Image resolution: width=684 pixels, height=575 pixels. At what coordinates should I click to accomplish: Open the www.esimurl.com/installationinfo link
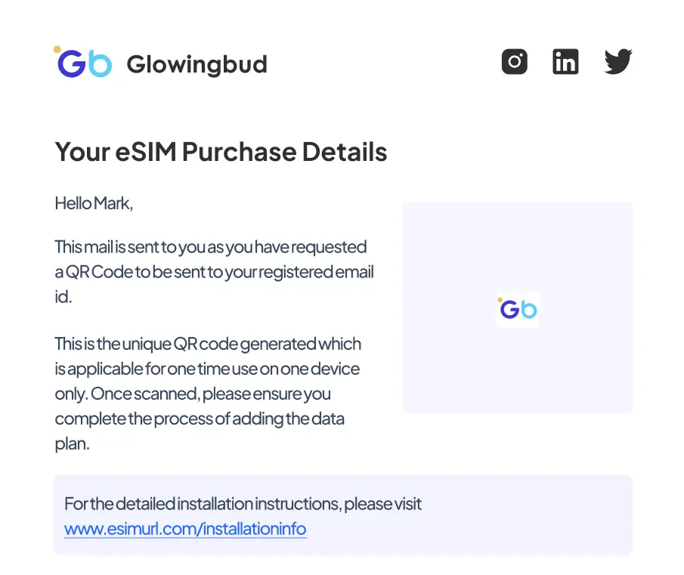[x=185, y=528]
